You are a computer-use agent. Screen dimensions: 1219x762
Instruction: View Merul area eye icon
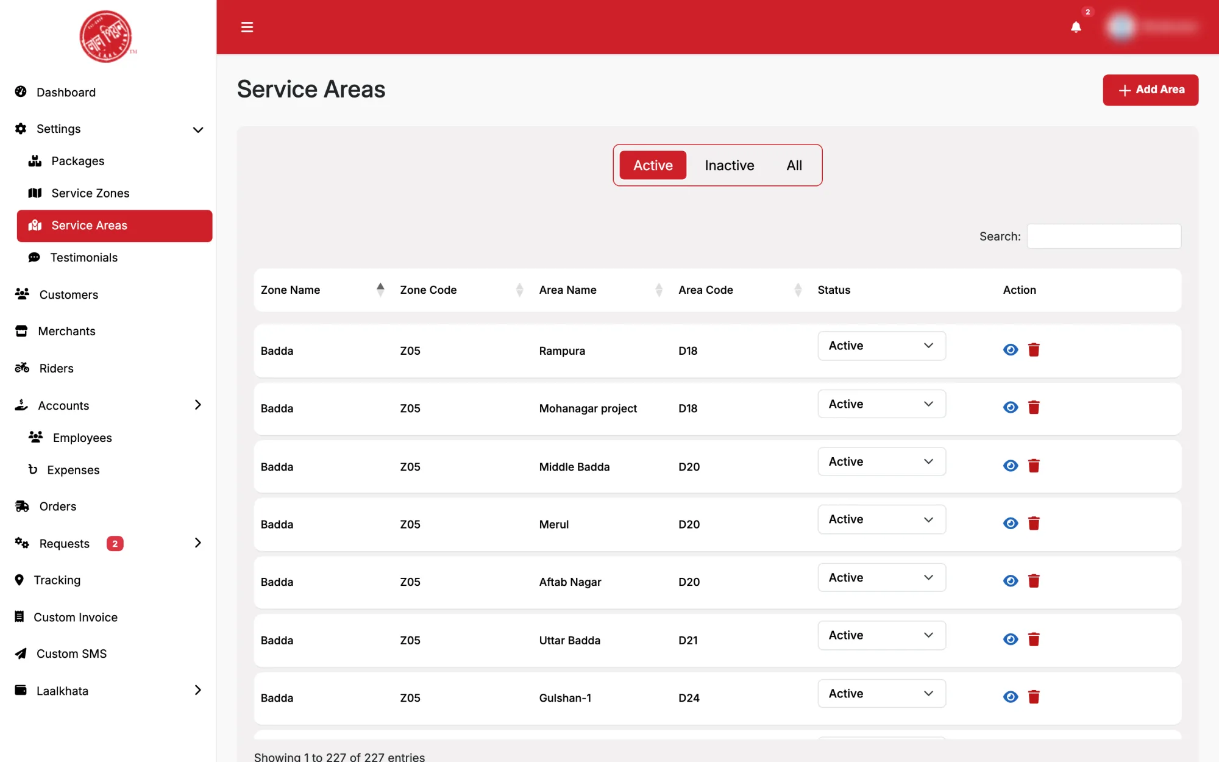[x=1011, y=523]
